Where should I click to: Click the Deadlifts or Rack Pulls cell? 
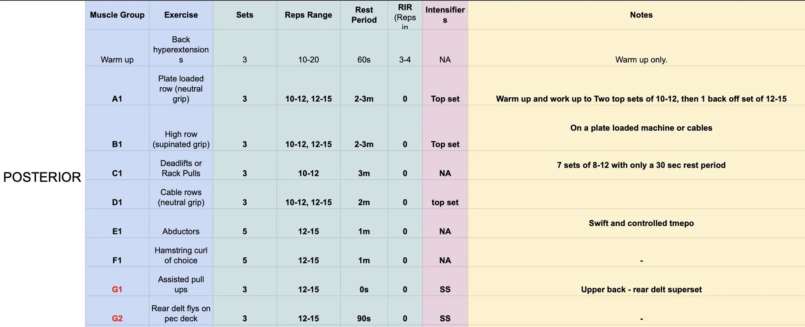181,168
